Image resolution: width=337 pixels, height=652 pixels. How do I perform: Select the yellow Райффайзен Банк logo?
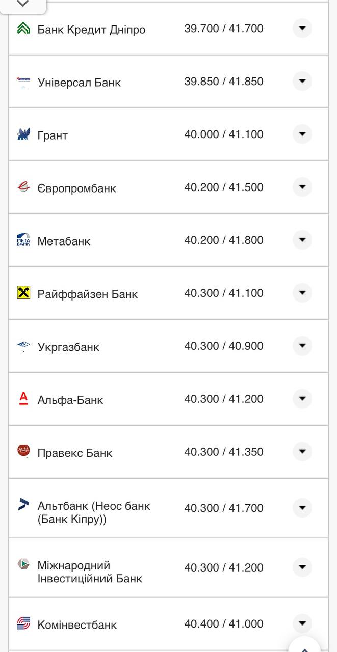pos(23,293)
